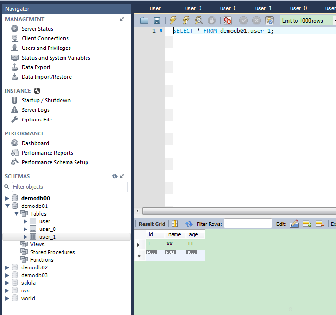Select the cell containing xx
This screenshot has height=315, width=336.
pyautogui.click(x=175, y=244)
